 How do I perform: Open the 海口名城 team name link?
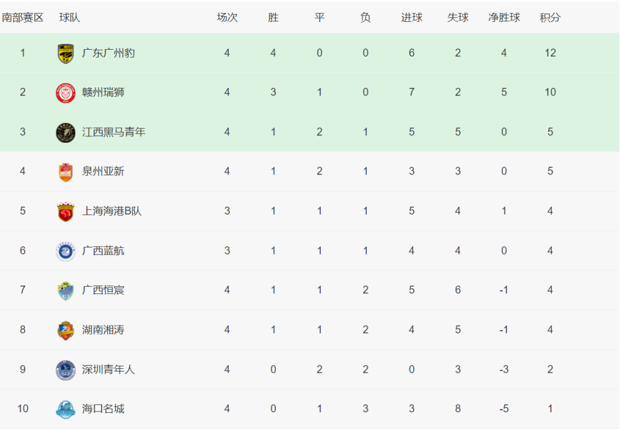click(103, 408)
